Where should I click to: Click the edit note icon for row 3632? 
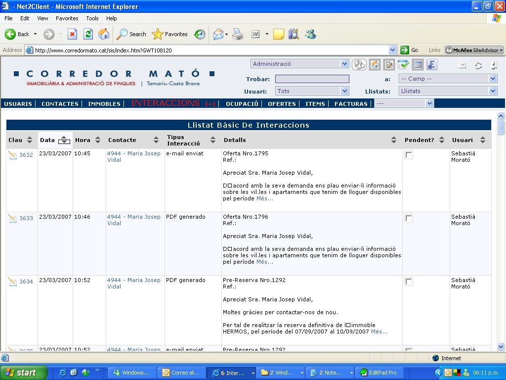(12, 155)
